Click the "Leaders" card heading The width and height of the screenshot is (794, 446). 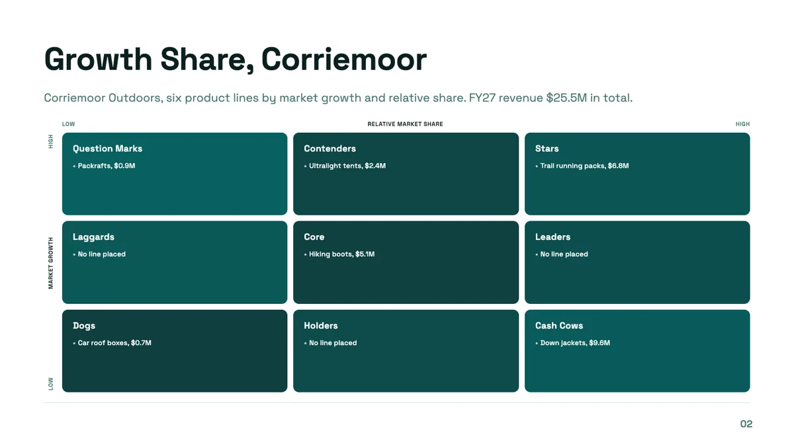pos(552,237)
